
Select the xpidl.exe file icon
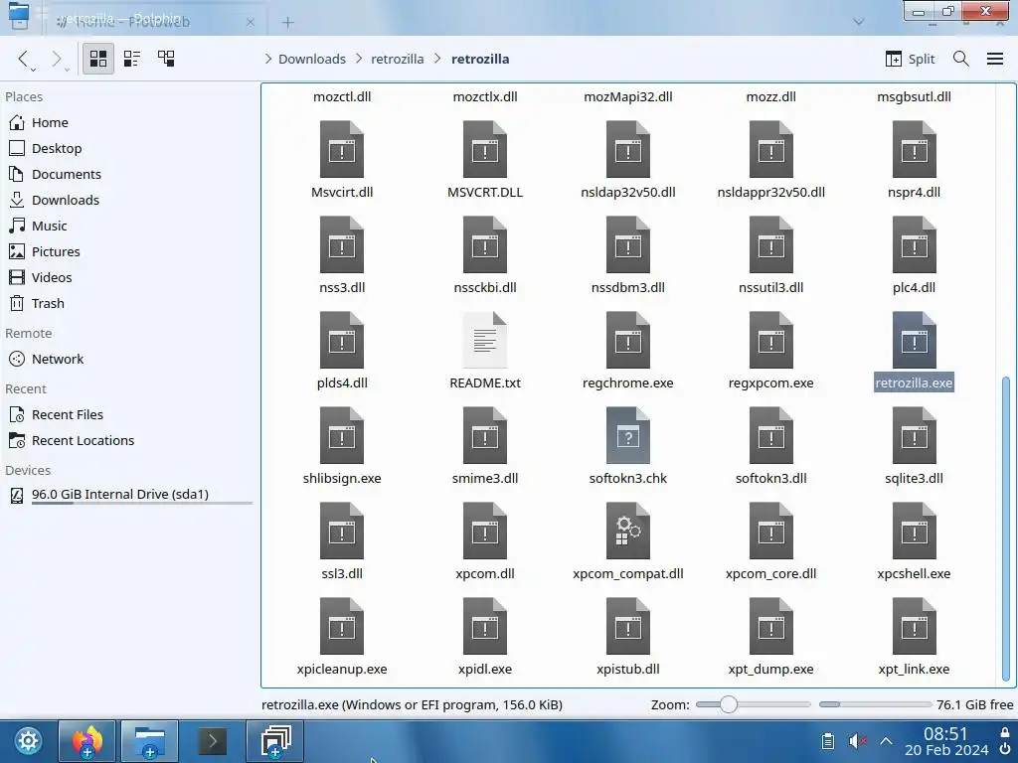[x=485, y=626]
